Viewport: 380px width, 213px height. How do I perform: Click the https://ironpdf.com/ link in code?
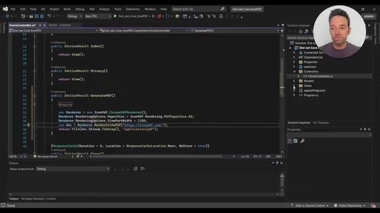click(x=143, y=125)
